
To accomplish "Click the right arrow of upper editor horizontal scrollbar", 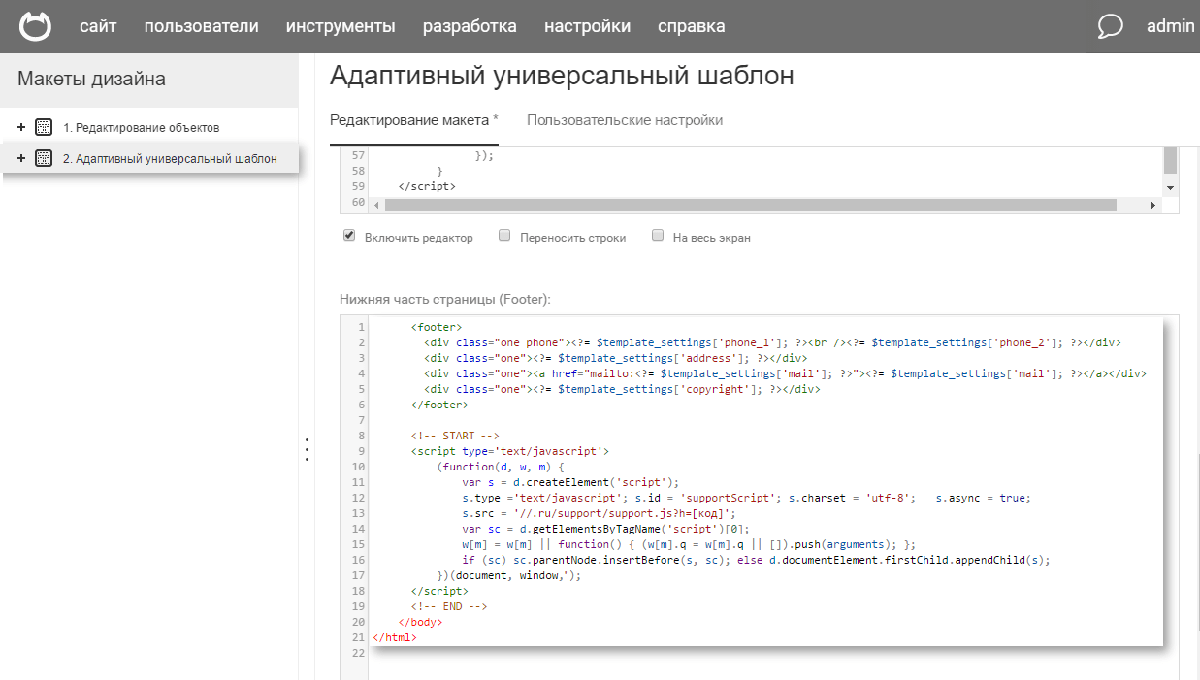I will pos(1153,205).
